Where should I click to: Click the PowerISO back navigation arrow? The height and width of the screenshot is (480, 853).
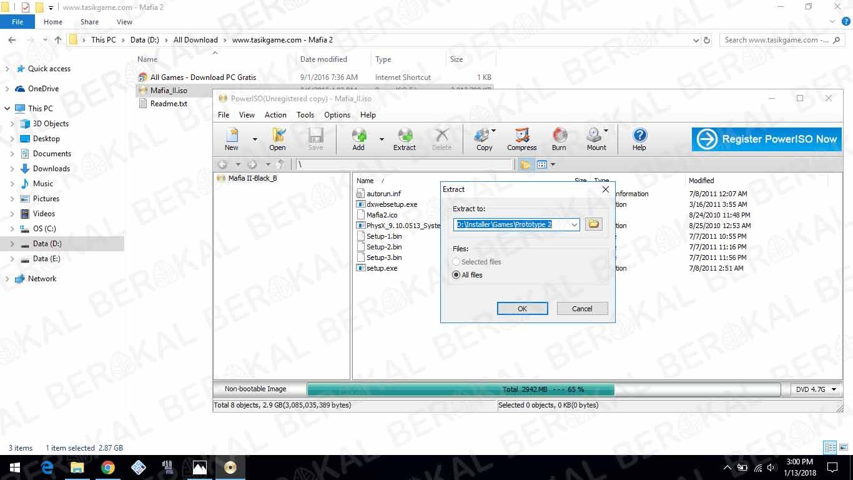point(222,164)
